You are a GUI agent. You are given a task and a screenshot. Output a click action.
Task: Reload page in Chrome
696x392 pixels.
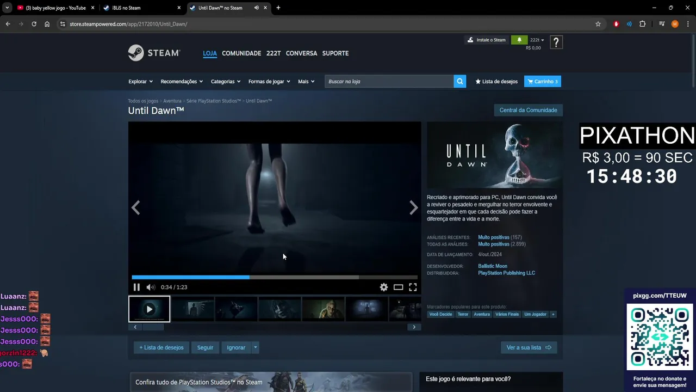pos(34,24)
